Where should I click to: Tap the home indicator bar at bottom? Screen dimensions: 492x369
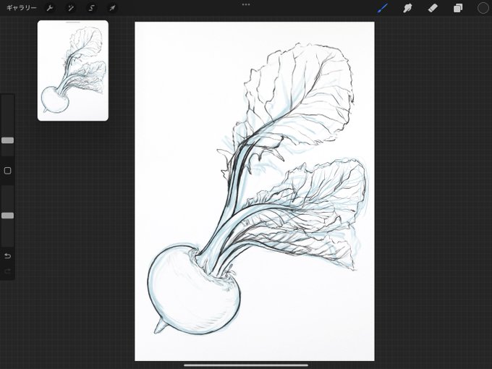(246, 365)
